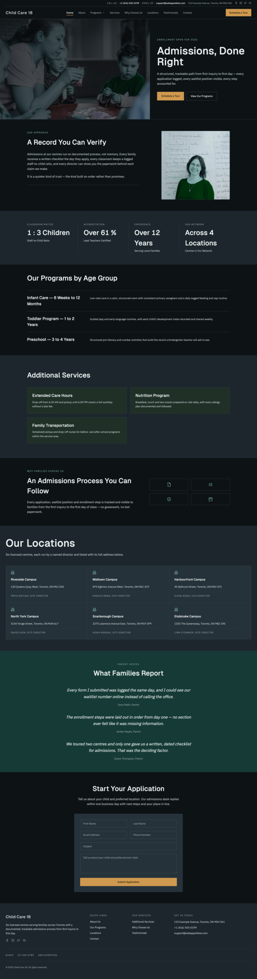
Task: Open the Instagram icon in the footer
Action: tap(13, 940)
